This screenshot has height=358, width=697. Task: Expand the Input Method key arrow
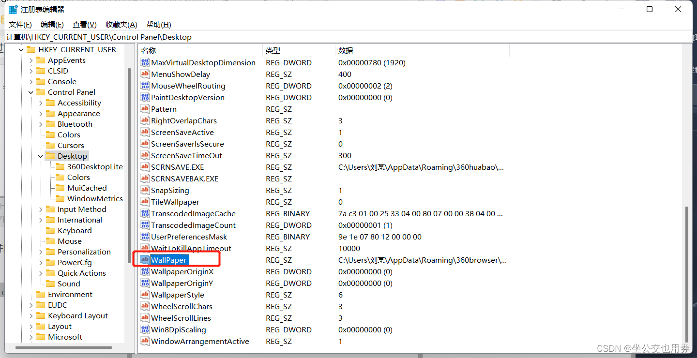pyautogui.click(x=41, y=209)
